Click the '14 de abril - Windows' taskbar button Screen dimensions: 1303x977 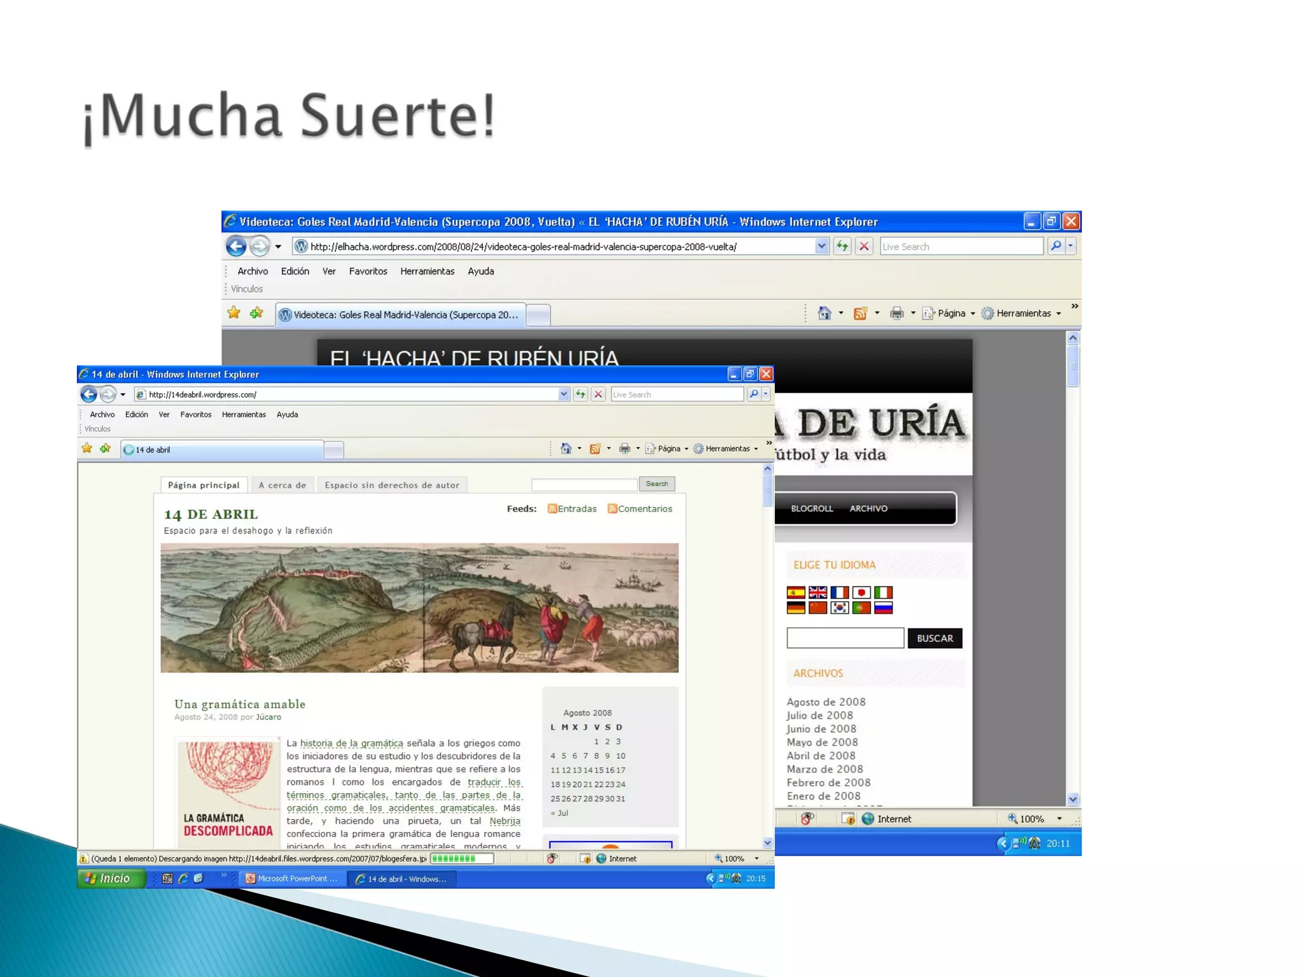pyautogui.click(x=403, y=878)
